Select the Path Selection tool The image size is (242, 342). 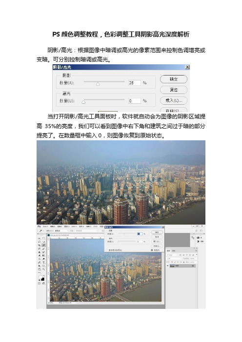[40, 266]
